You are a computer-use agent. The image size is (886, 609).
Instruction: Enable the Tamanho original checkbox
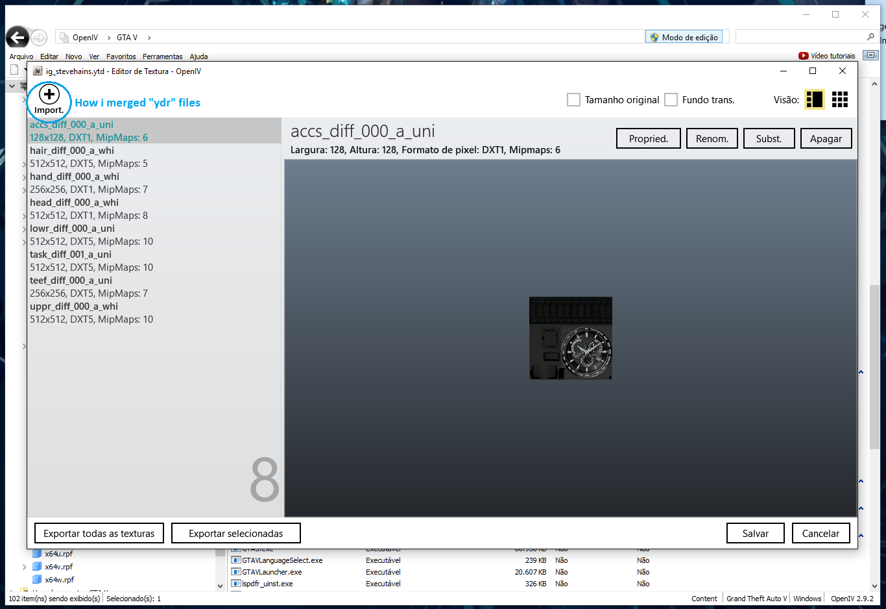573,99
